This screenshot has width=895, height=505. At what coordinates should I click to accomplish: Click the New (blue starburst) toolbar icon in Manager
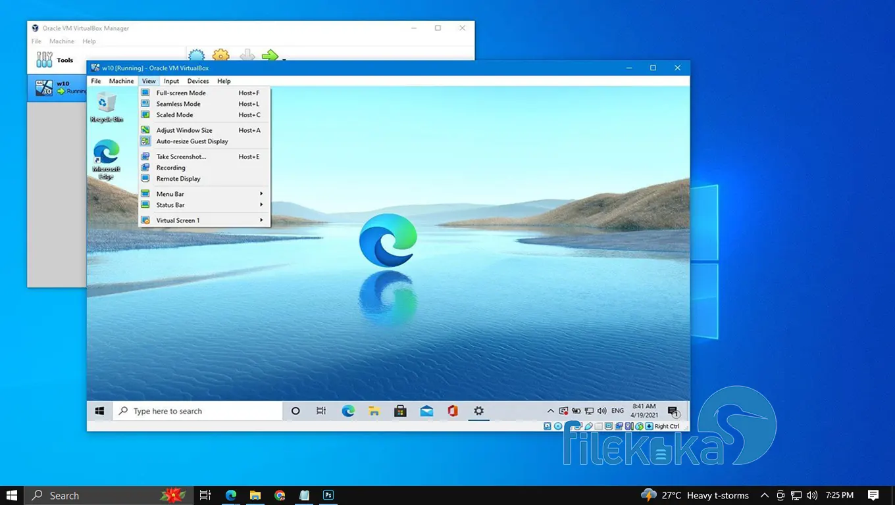pos(196,55)
